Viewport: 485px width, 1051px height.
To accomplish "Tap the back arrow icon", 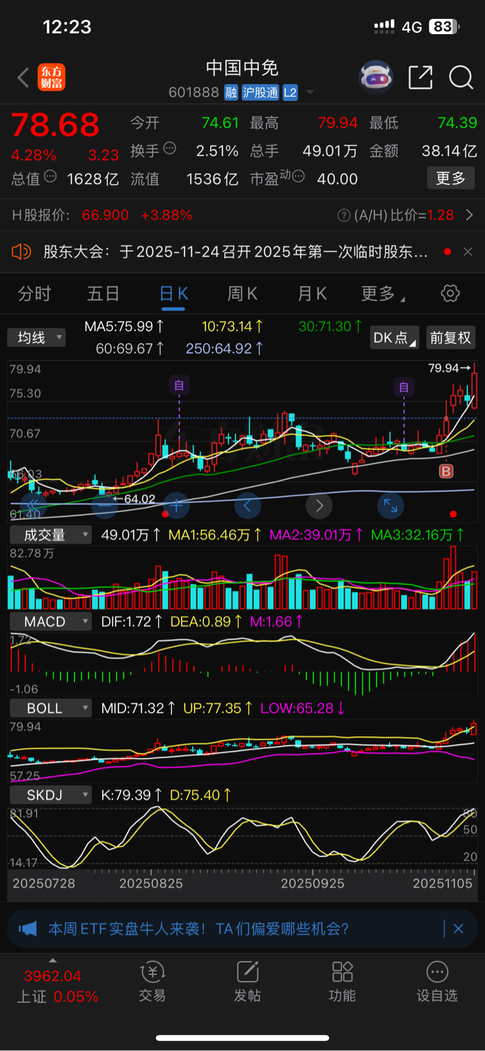I will click(x=23, y=78).
